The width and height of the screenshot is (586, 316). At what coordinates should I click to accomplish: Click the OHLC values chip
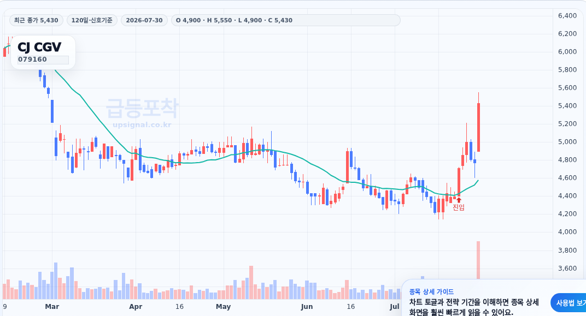click(x=285, y=20)
